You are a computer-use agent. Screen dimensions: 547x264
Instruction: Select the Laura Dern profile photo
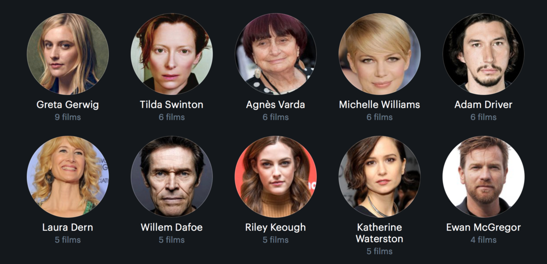68,176
